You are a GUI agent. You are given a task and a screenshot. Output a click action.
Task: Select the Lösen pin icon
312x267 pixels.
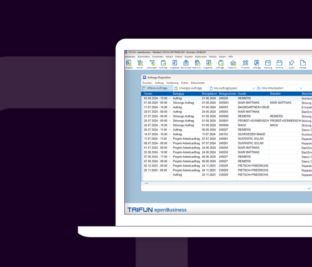pos(291,64)
